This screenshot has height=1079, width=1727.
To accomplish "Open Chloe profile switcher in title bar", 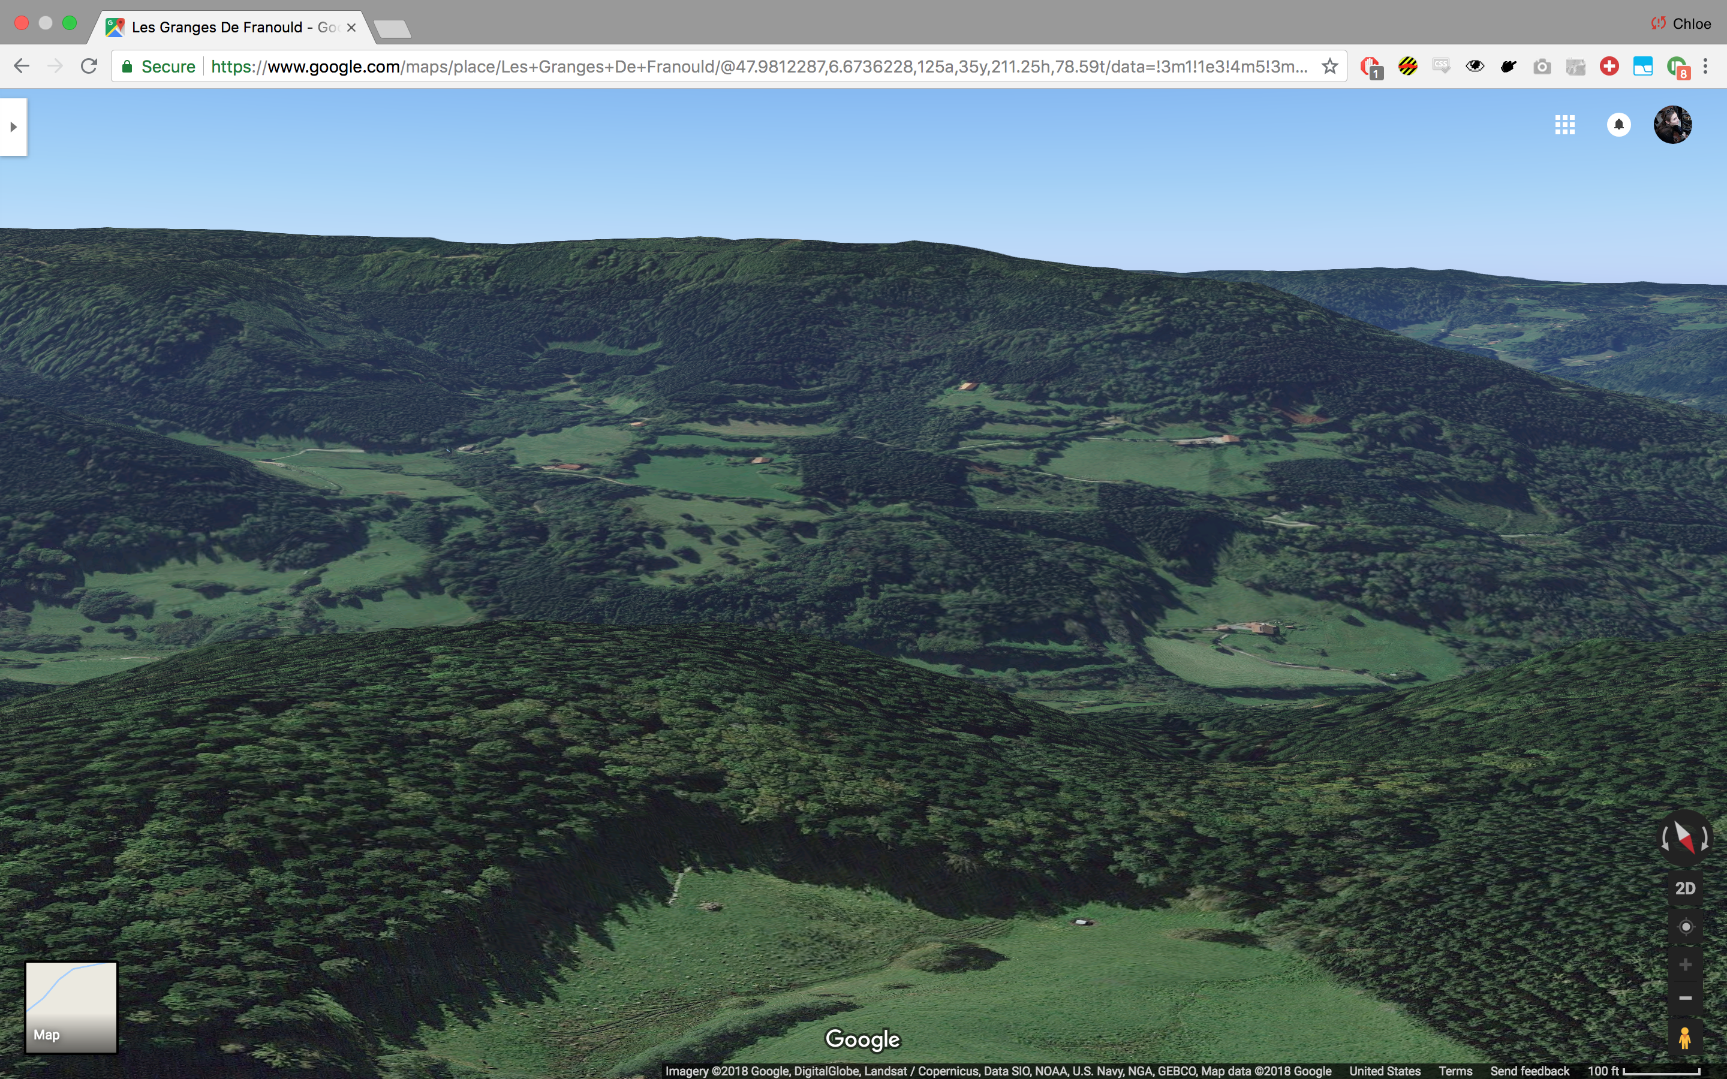I will (x=1681, y=23).
